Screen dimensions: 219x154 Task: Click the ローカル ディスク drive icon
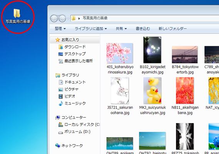point(61,124)
